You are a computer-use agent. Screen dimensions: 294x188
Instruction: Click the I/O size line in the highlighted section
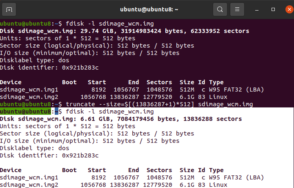point(89,141)
